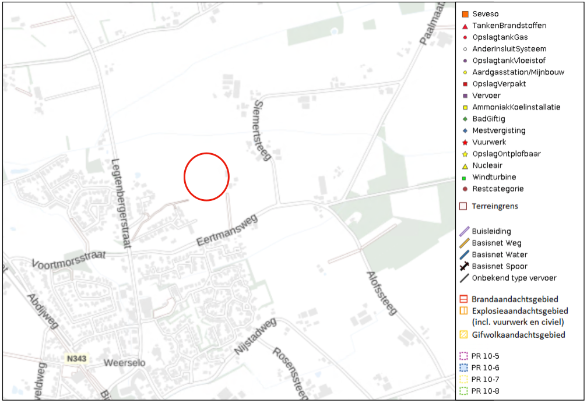Select the red dot OpslagtankGas symbol
Image resolution: width=587 pixels, height=403 pixels.
(x=465, y=37)
